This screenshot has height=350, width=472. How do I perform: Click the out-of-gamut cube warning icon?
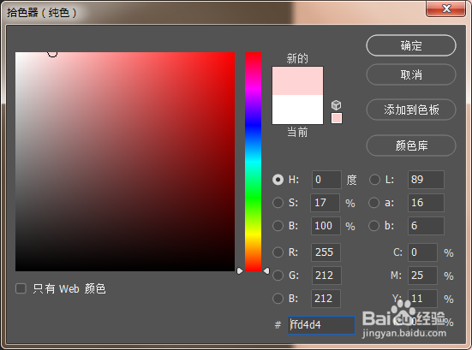[x=337, y=105]
